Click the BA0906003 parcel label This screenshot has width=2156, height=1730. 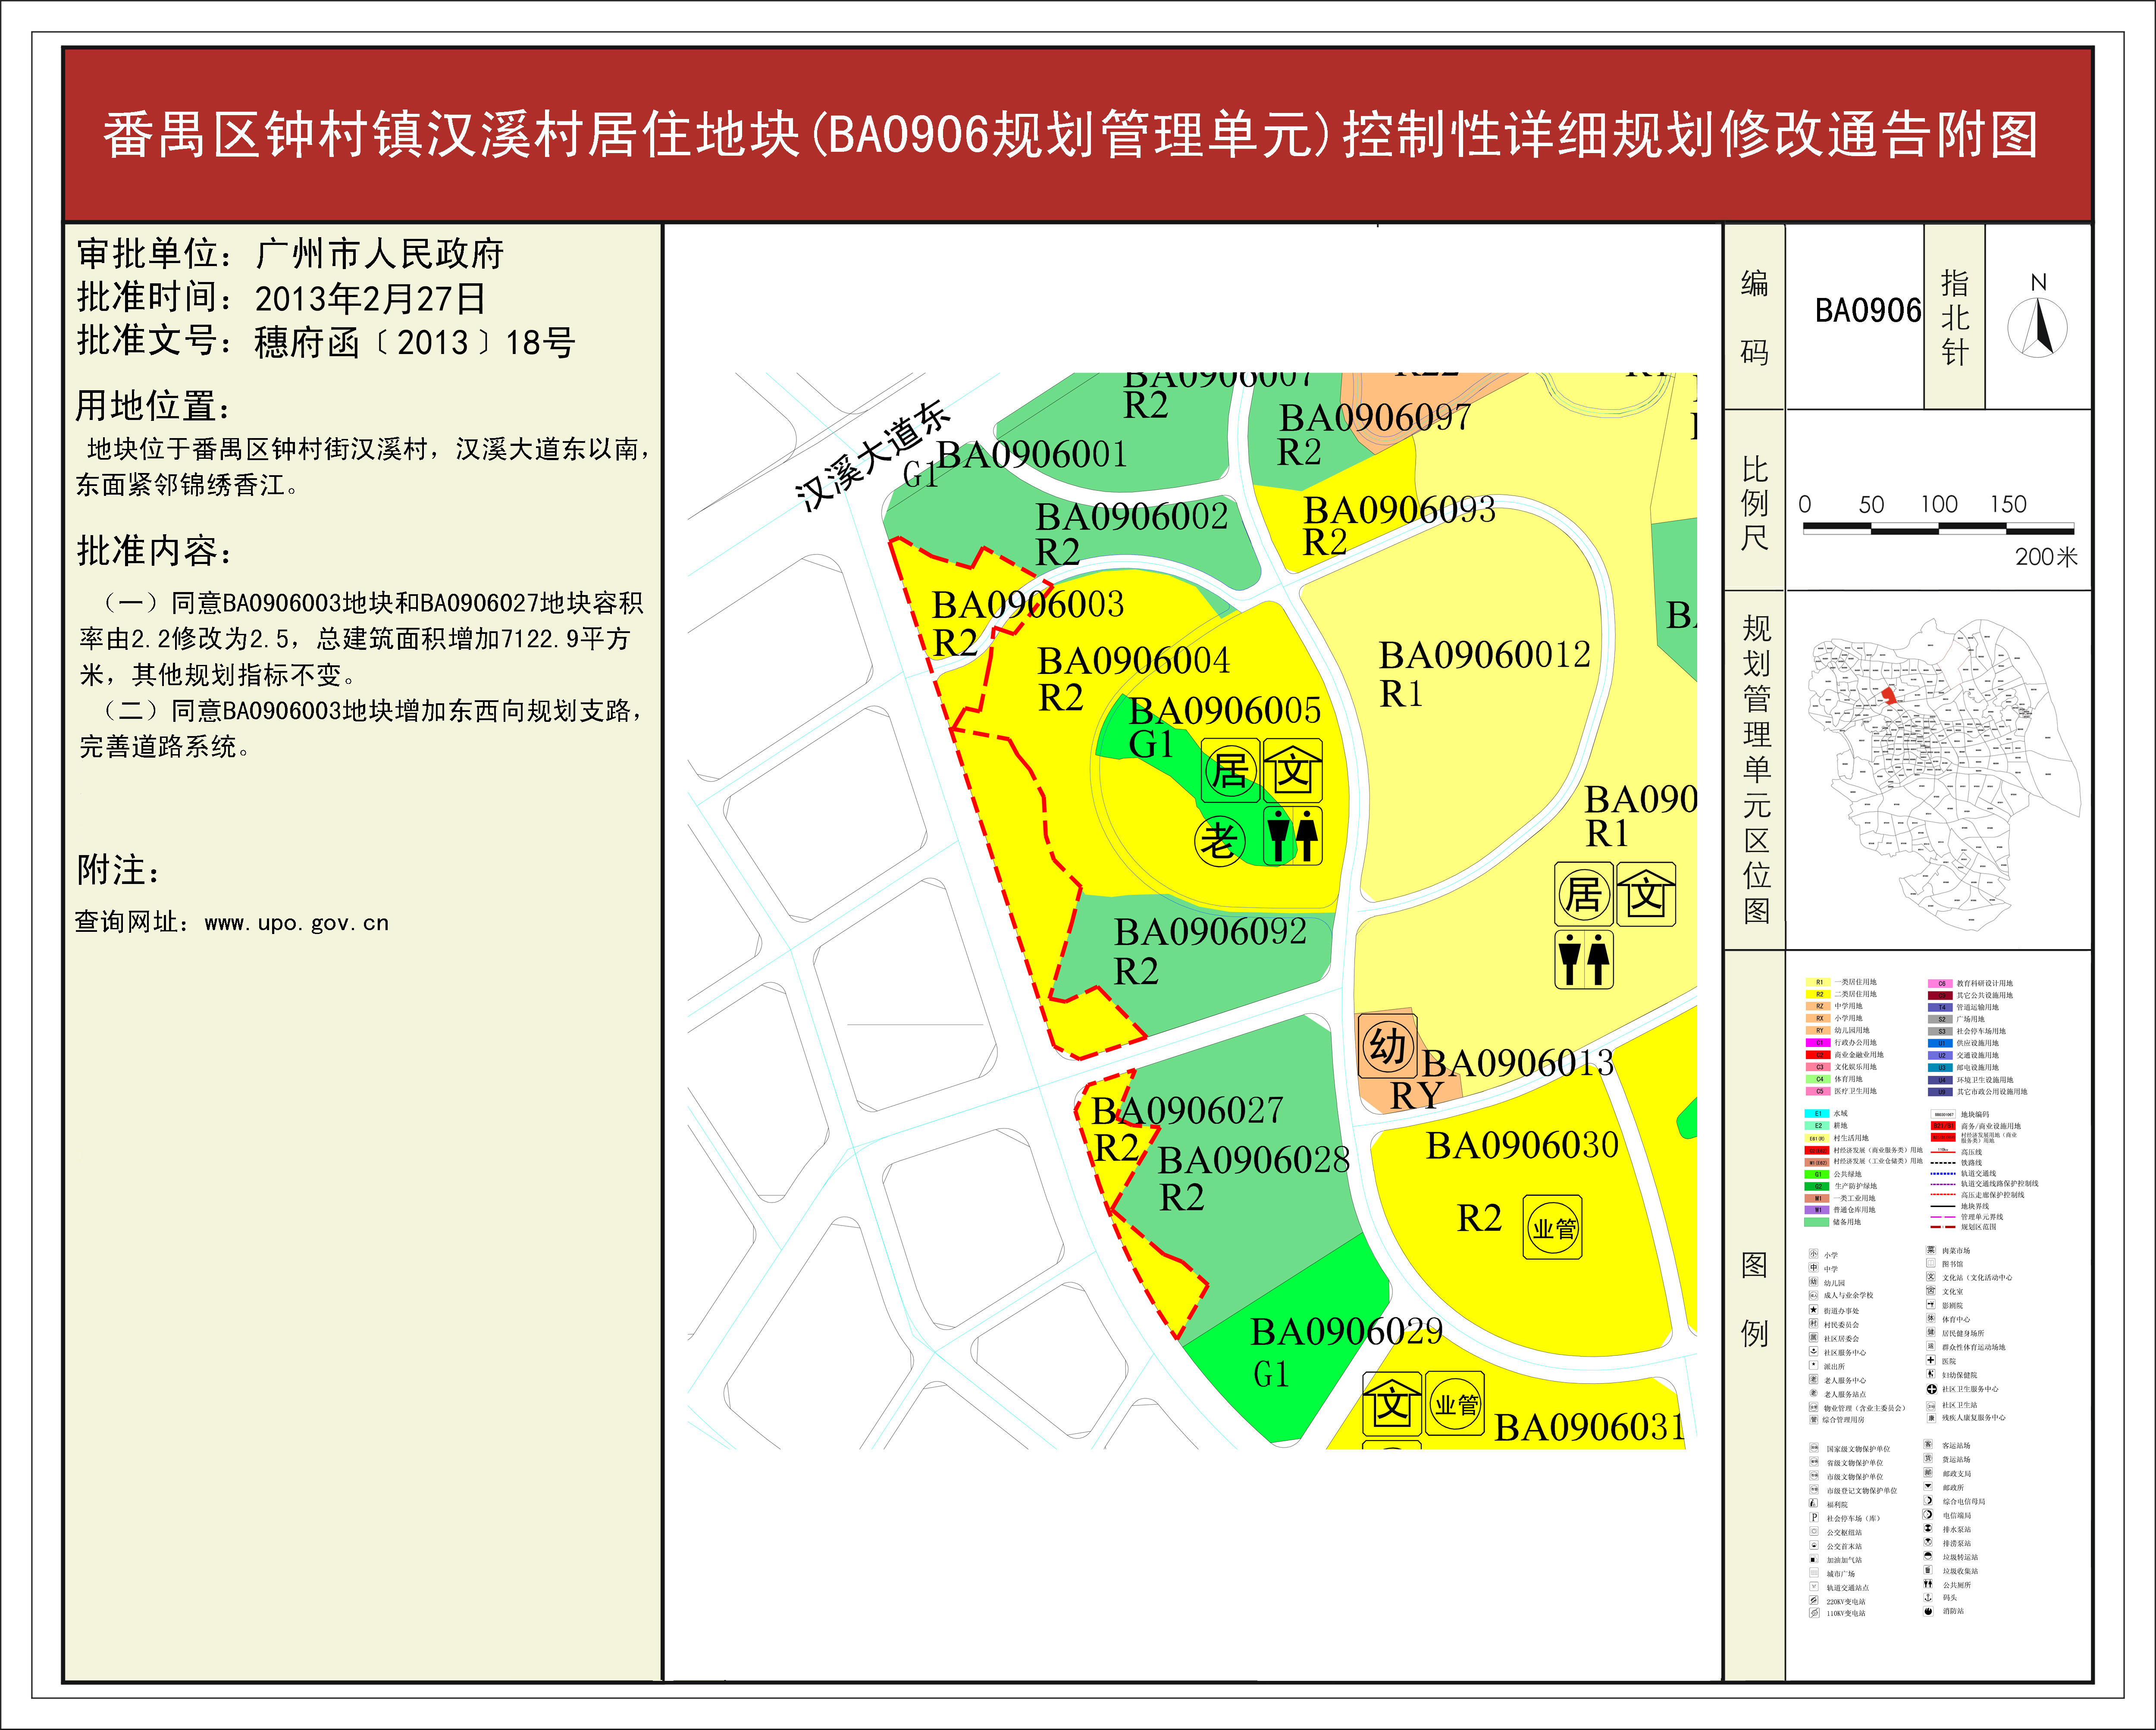1027,605
